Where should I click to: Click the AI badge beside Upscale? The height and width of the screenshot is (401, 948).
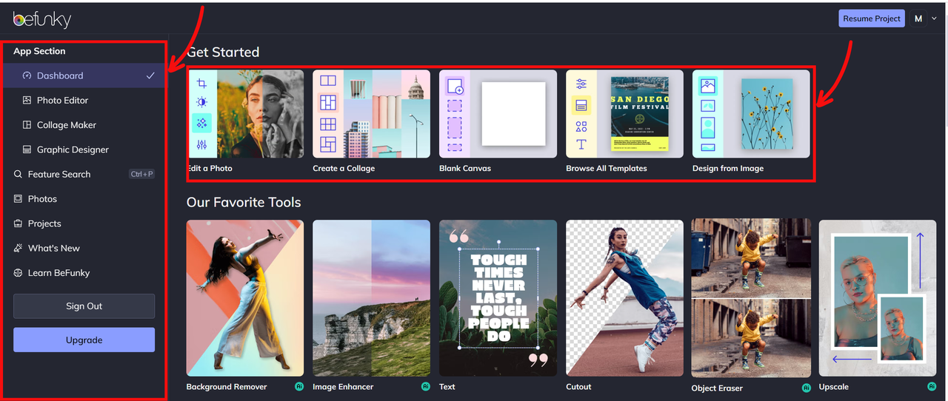(x=932, y=386)
